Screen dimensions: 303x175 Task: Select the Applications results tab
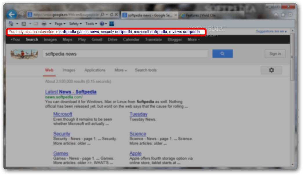95,70
